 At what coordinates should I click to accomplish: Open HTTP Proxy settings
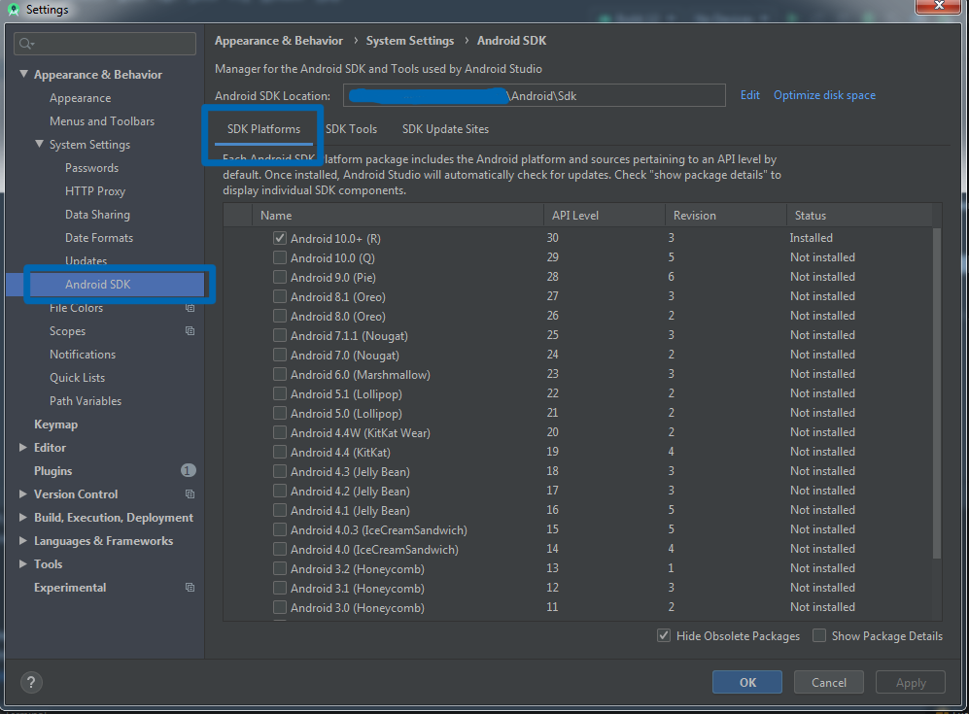point(95,190)
